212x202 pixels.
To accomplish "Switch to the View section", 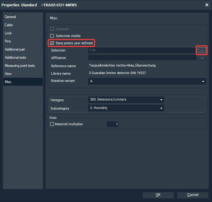I will pos(8,74).
